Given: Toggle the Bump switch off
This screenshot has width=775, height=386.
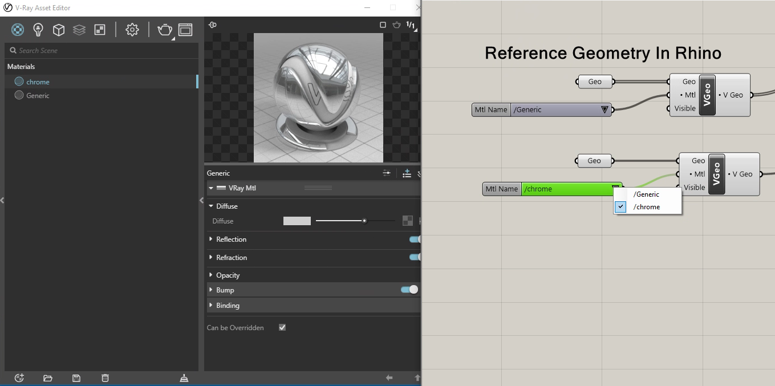Looking at the screenshot, I should tap(409, 290).
